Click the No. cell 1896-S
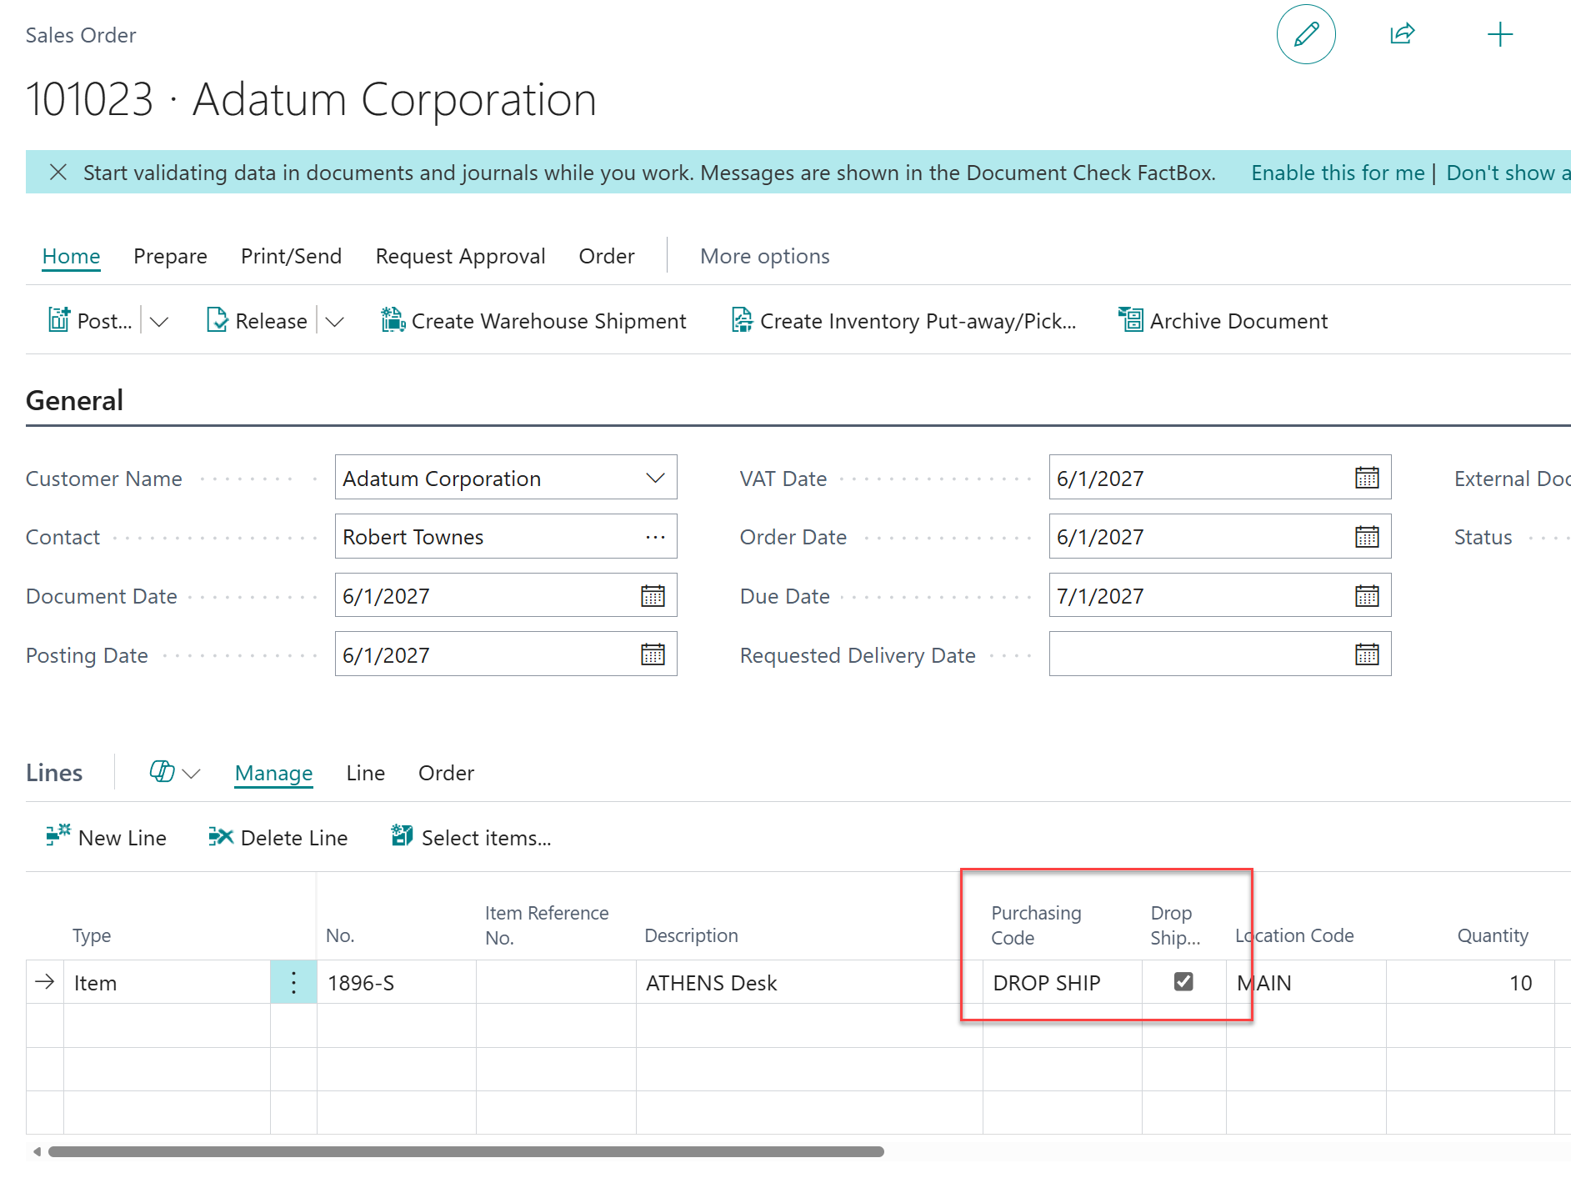The width and height of the screenshot is (1571, 1198). (397, 982)
